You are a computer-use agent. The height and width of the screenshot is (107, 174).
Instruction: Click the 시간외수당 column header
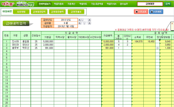pyautogui.click(x=95, y=37)
